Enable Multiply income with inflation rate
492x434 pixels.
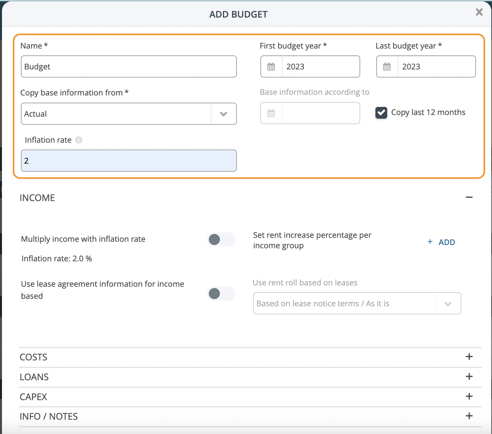pos(221,239)
